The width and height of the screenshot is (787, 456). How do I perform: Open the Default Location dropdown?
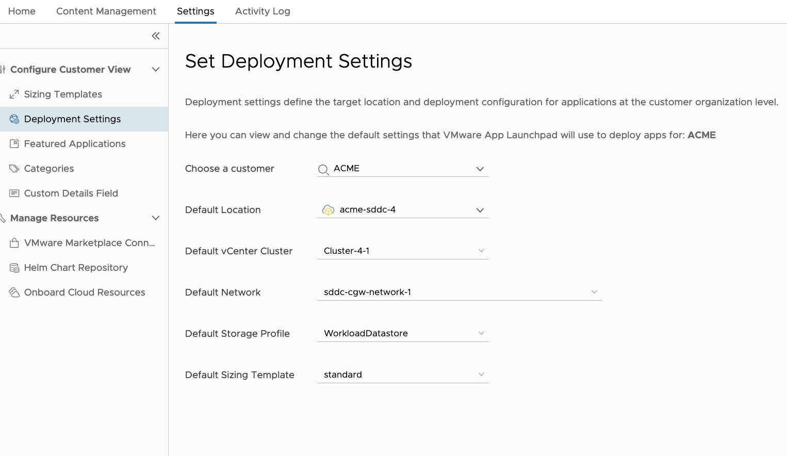coord(480,210)
